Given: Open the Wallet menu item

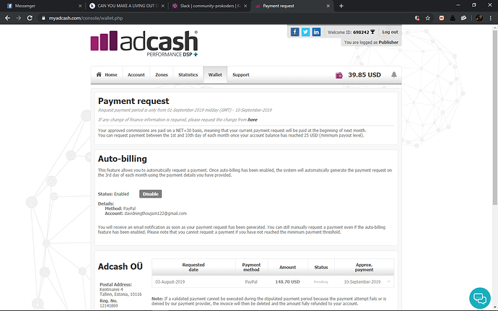Looking at the screenshot, I should 215,74.
